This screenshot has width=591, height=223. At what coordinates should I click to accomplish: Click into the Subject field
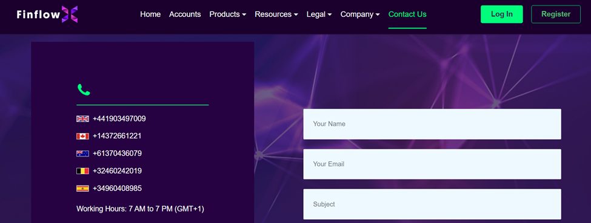[432, 204]
